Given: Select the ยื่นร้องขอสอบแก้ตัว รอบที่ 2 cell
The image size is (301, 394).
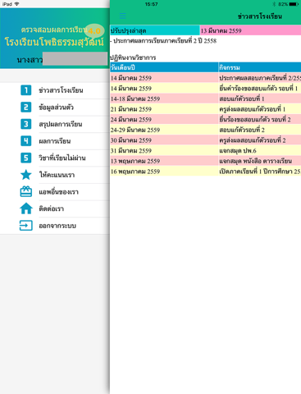Looking at the screenshot, I should pos(260,120).
